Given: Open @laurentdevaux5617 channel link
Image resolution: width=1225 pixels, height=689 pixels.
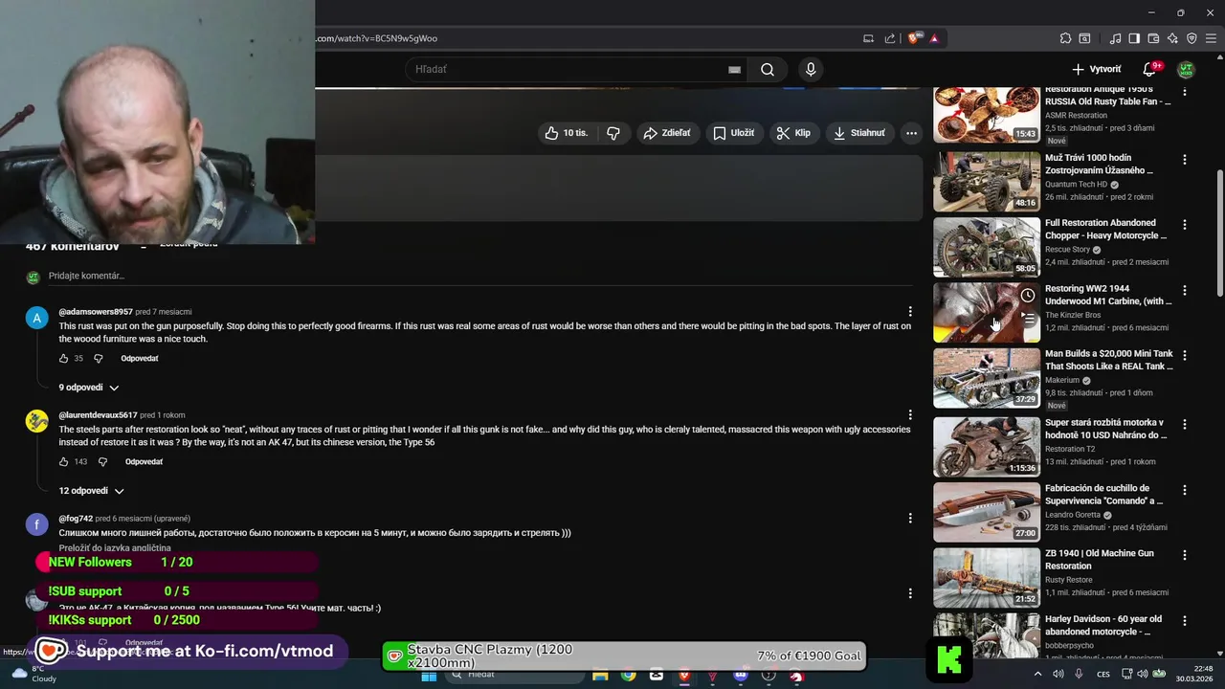Looking at the screenshot, I should point(98,415).
